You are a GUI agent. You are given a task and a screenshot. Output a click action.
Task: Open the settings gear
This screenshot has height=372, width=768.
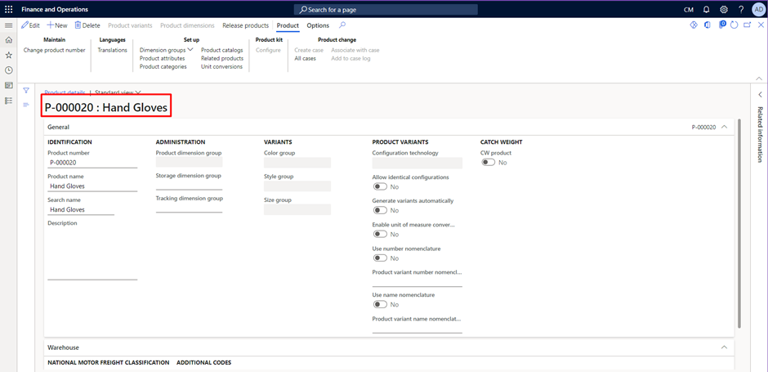(x=723, y=9)
